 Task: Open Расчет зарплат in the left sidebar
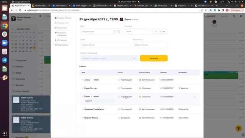click(22, 91)
